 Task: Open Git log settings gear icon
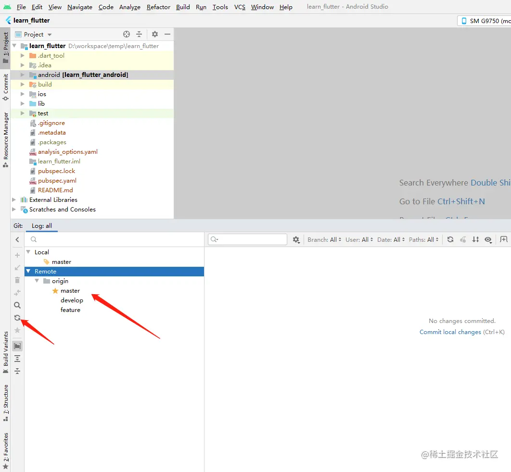(x=296, y=239)
